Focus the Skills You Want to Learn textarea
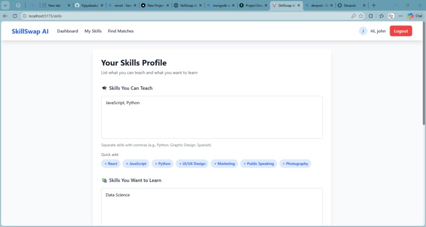 pyautogui.click(x=212, y=207)
